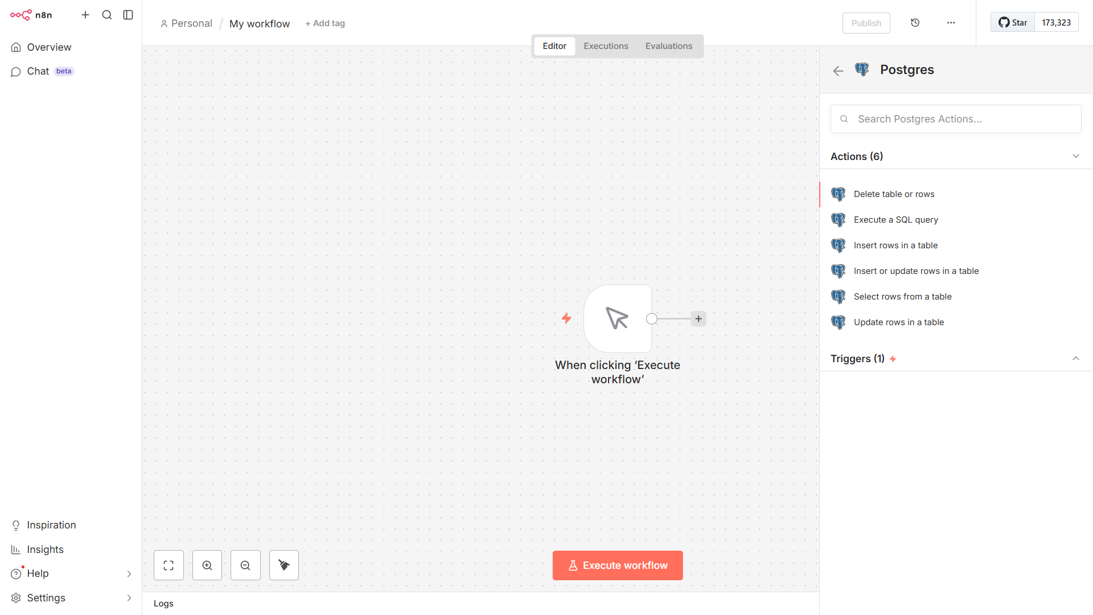Click the zoom out magnifier icon
Viewport: 1093px width, 615px height.
(x=245, y=565)
